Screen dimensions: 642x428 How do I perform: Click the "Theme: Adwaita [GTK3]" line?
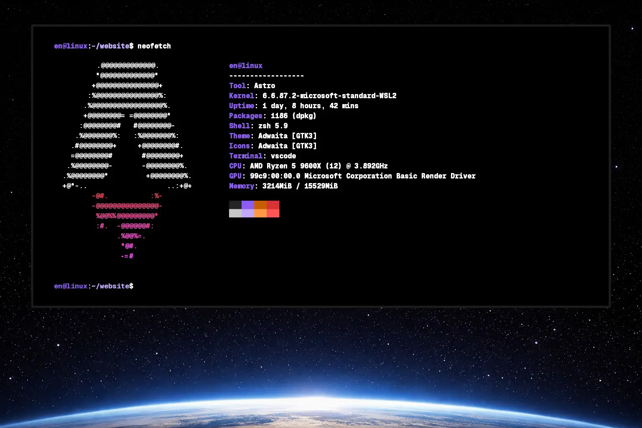(x=273, y=136)
